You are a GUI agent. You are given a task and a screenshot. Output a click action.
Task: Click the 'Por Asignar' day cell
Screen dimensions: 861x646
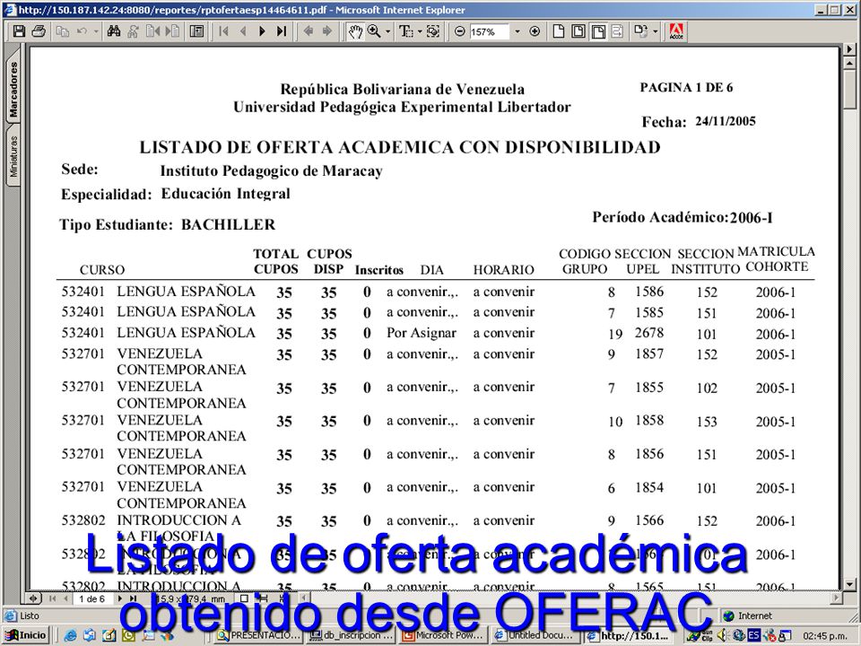pyautogui.click(x=422, y=333)
